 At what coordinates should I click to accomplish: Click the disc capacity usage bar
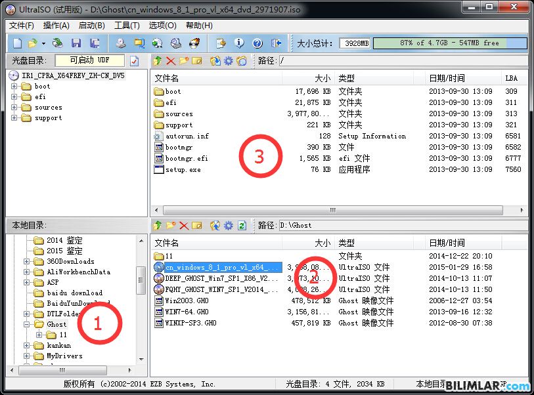pyautogui.click(x=450, y=43)
